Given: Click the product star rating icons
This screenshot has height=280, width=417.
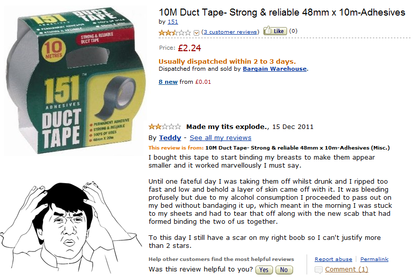Looking at the screenshot, I should click(x=175, y=33).
